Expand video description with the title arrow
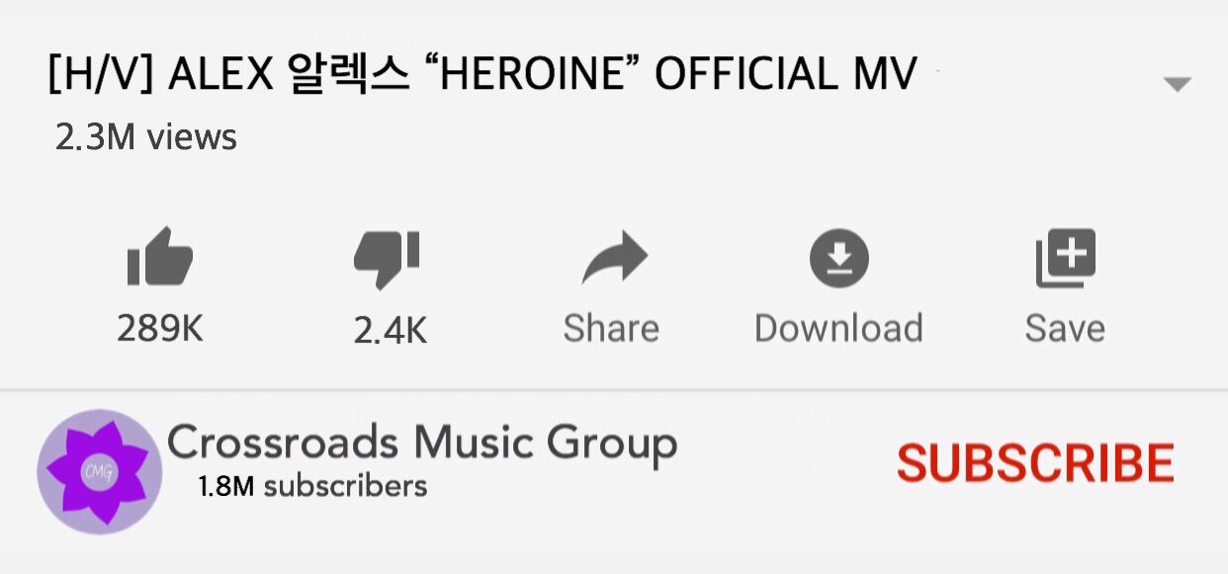Viewport: 1228px width, 574px height. [1177, 85]
